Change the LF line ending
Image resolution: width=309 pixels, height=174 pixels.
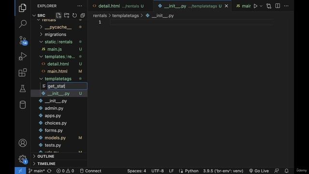tap(171, 171)
